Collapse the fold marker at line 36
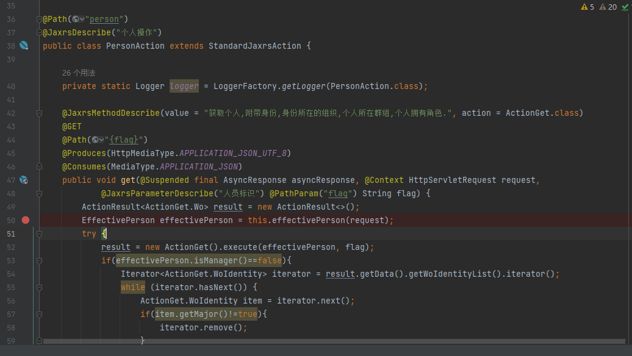 [x=39, y=19]
